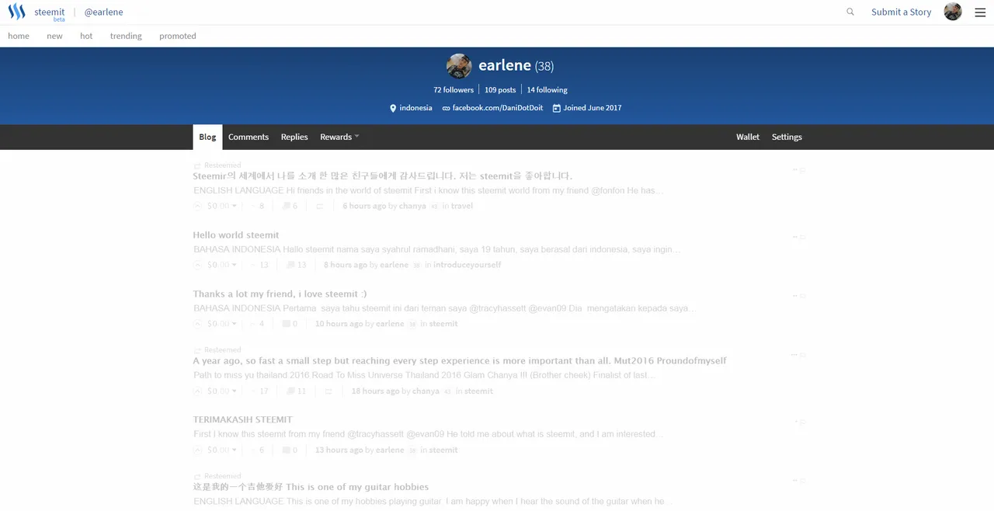This screenshot has height=511, width=994.
Task: Go to the trending posts feed
Action: click(126, 36)
